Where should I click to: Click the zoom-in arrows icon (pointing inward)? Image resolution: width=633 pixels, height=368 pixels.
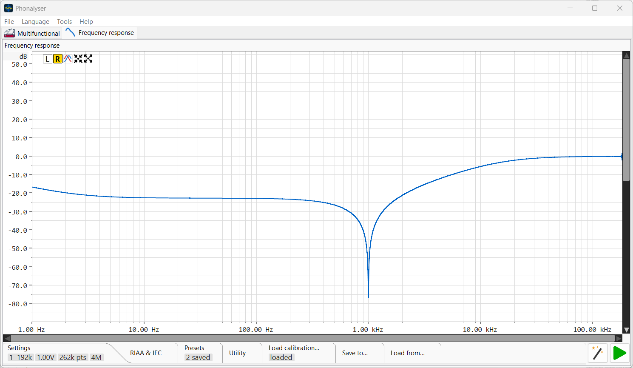pyautogui.click(x=78, y=59)
